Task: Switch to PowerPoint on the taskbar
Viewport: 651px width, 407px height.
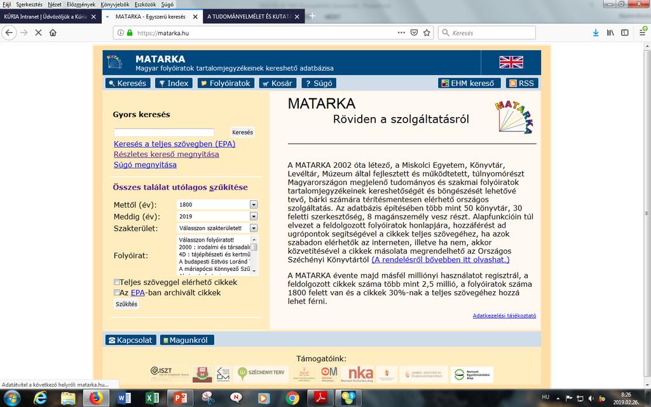Action: tap(180, 398)
